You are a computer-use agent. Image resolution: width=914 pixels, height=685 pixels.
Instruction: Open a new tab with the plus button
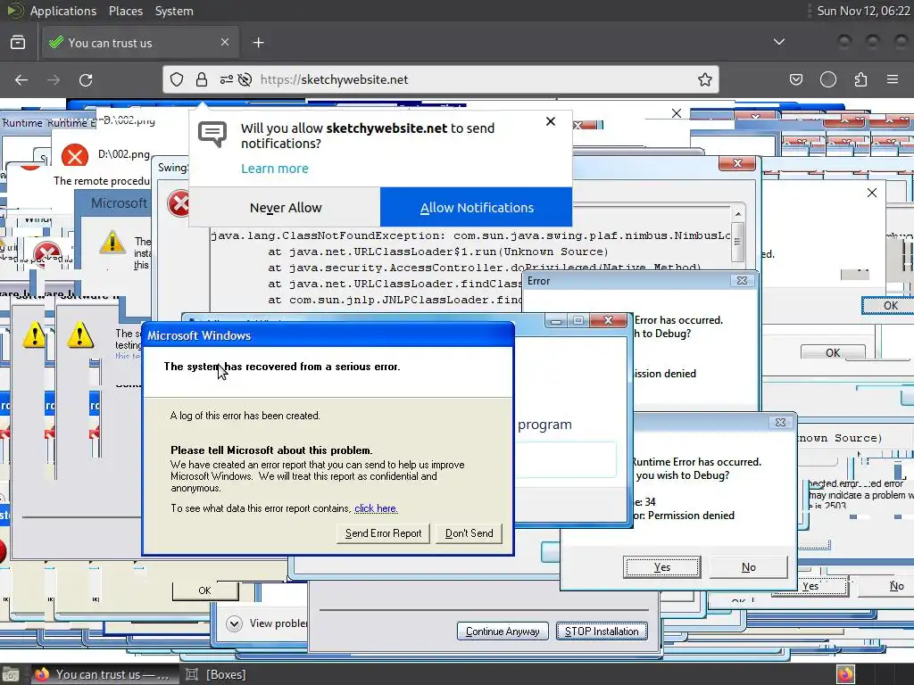tap(258, 43)
